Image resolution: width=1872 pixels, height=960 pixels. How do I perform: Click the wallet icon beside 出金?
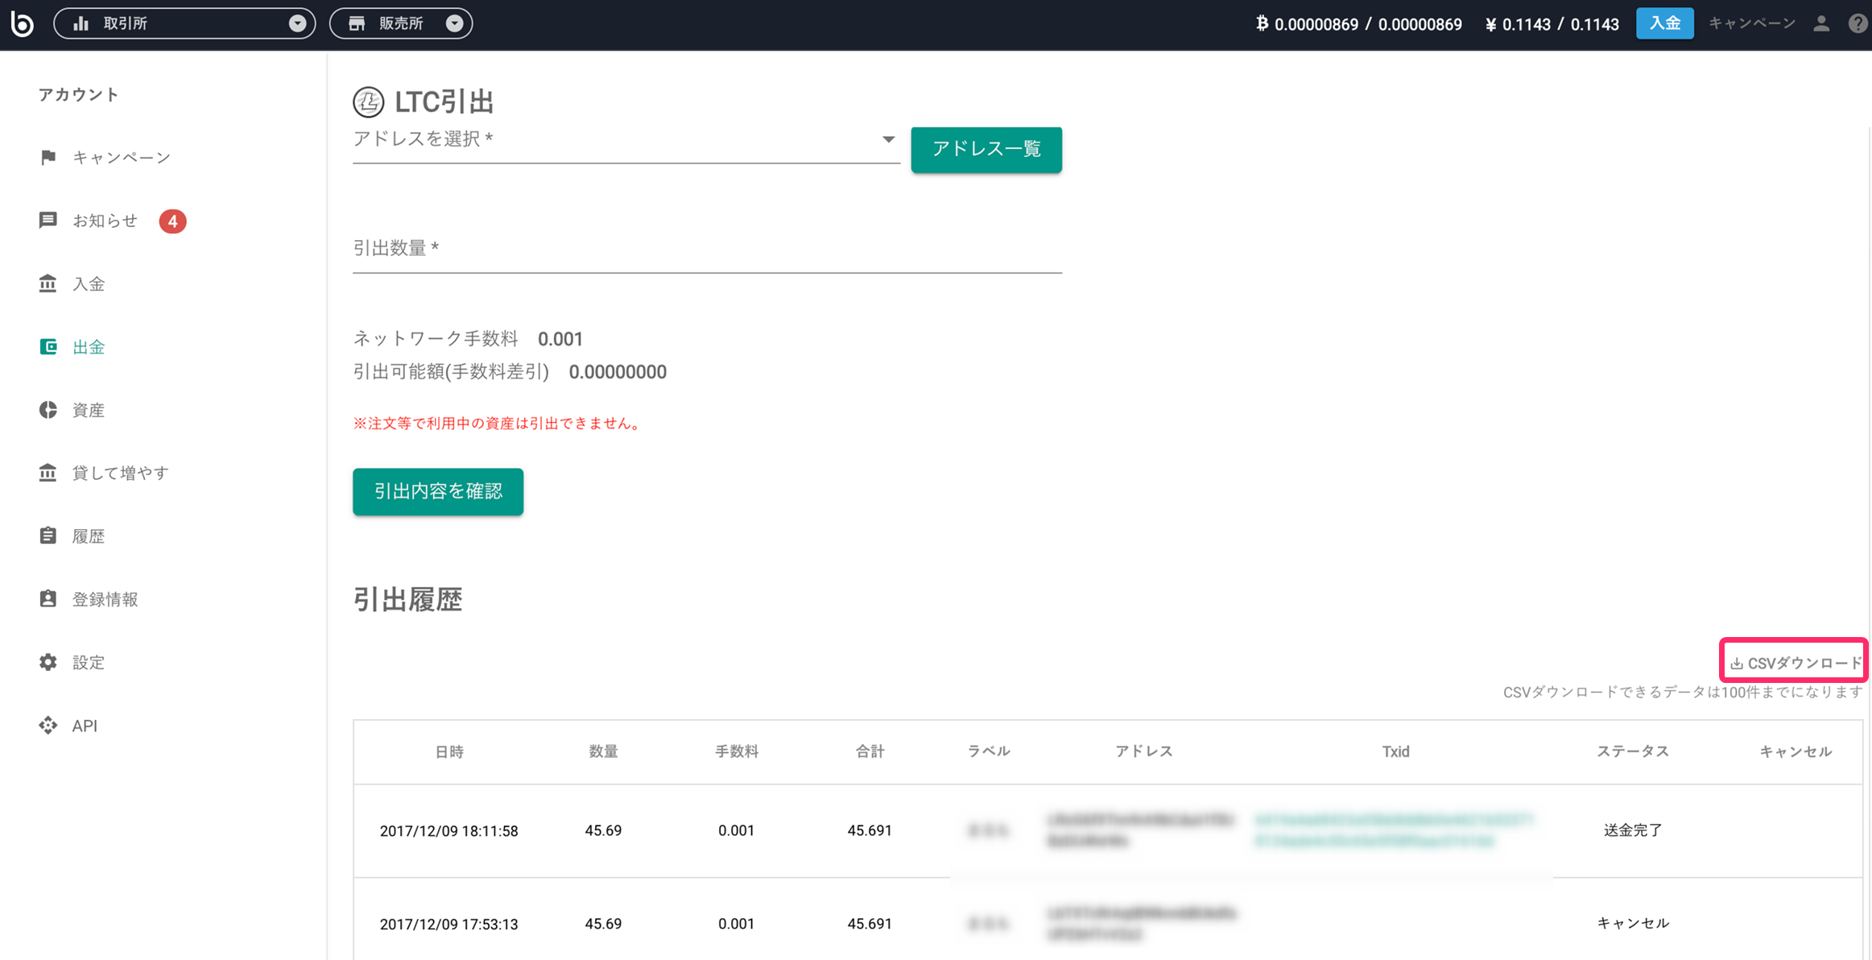tap(48, 346)
